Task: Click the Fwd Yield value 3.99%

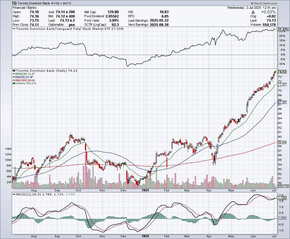Action: [x=114, y=20]
